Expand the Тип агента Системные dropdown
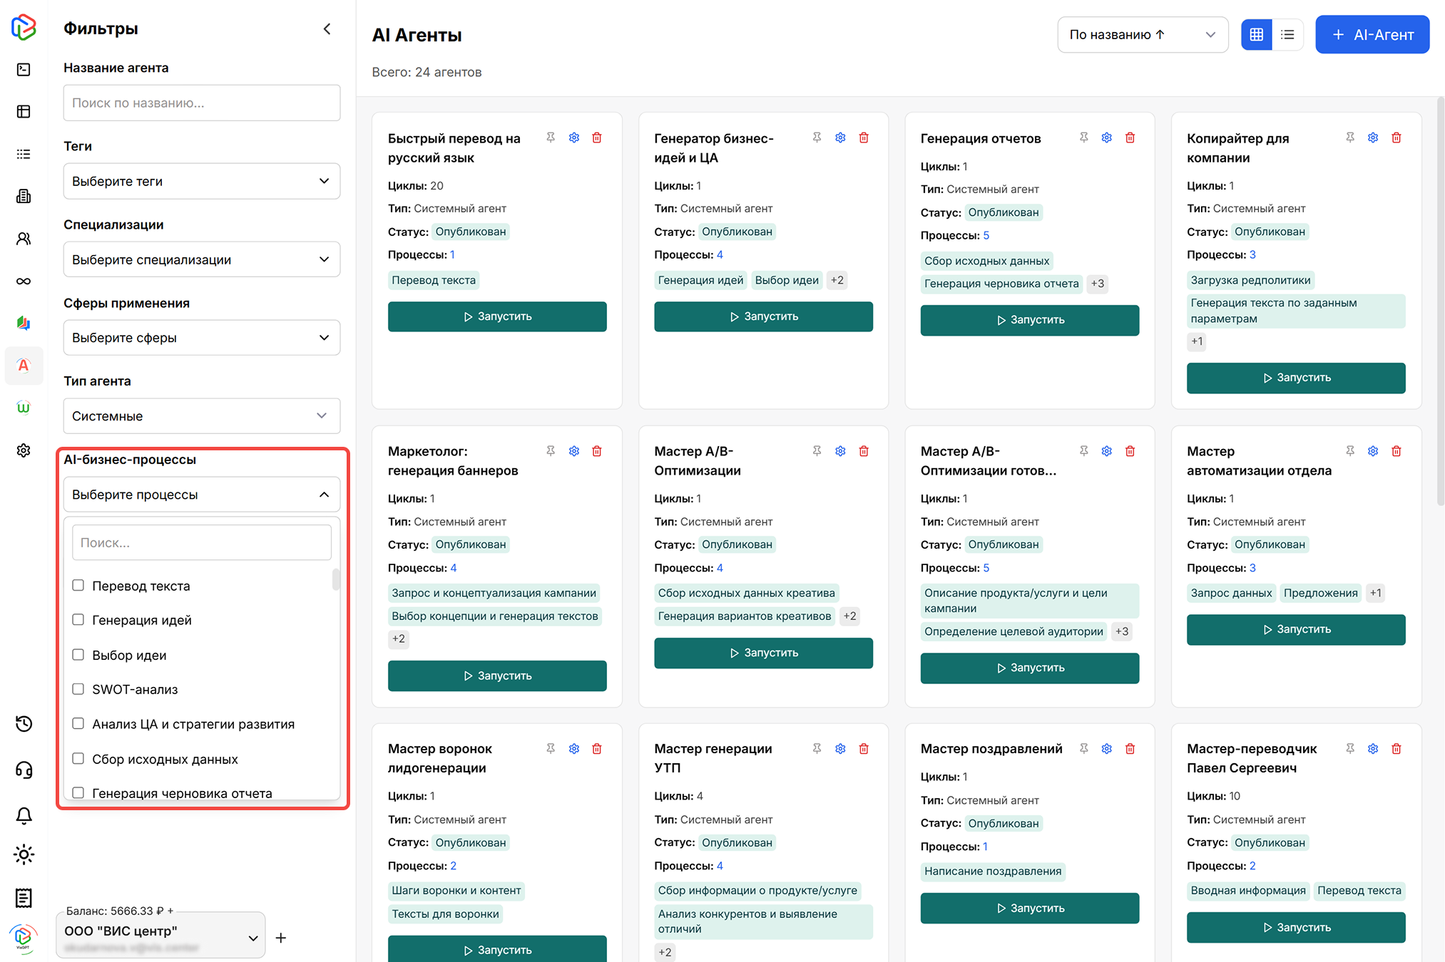The image size is (1445, 962). coord(201,415)
